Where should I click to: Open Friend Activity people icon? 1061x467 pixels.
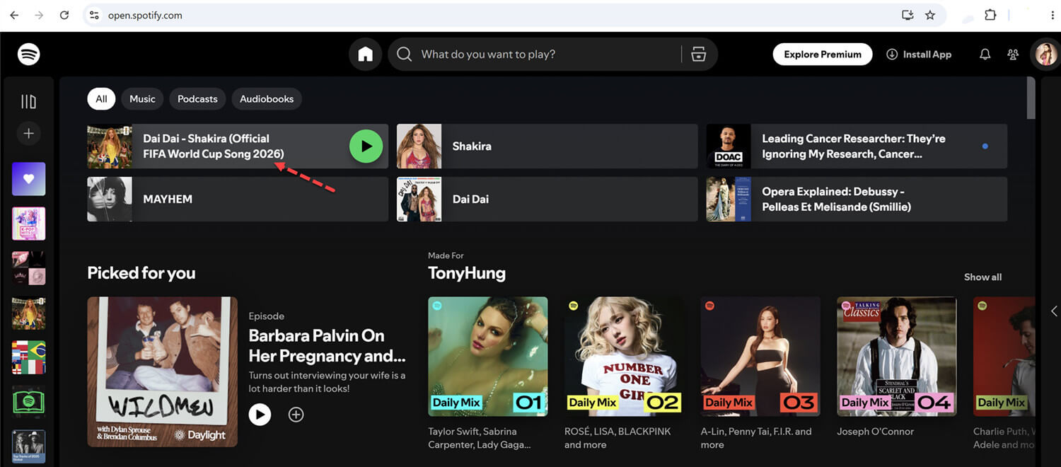point(1013,54)
